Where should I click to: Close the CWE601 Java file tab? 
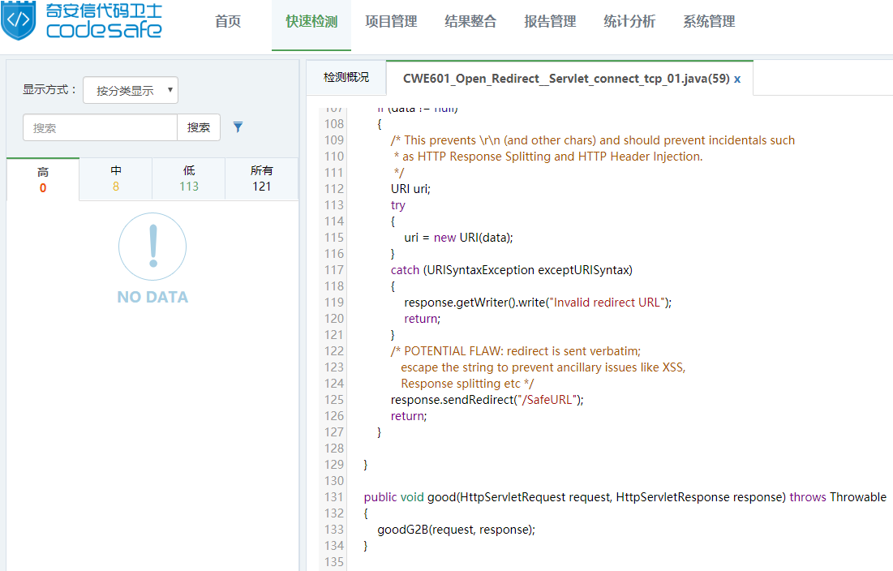[737, 79]
